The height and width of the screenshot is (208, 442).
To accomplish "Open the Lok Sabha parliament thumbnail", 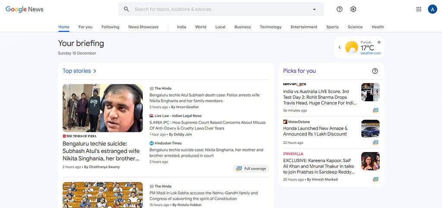I will point(103,195).
